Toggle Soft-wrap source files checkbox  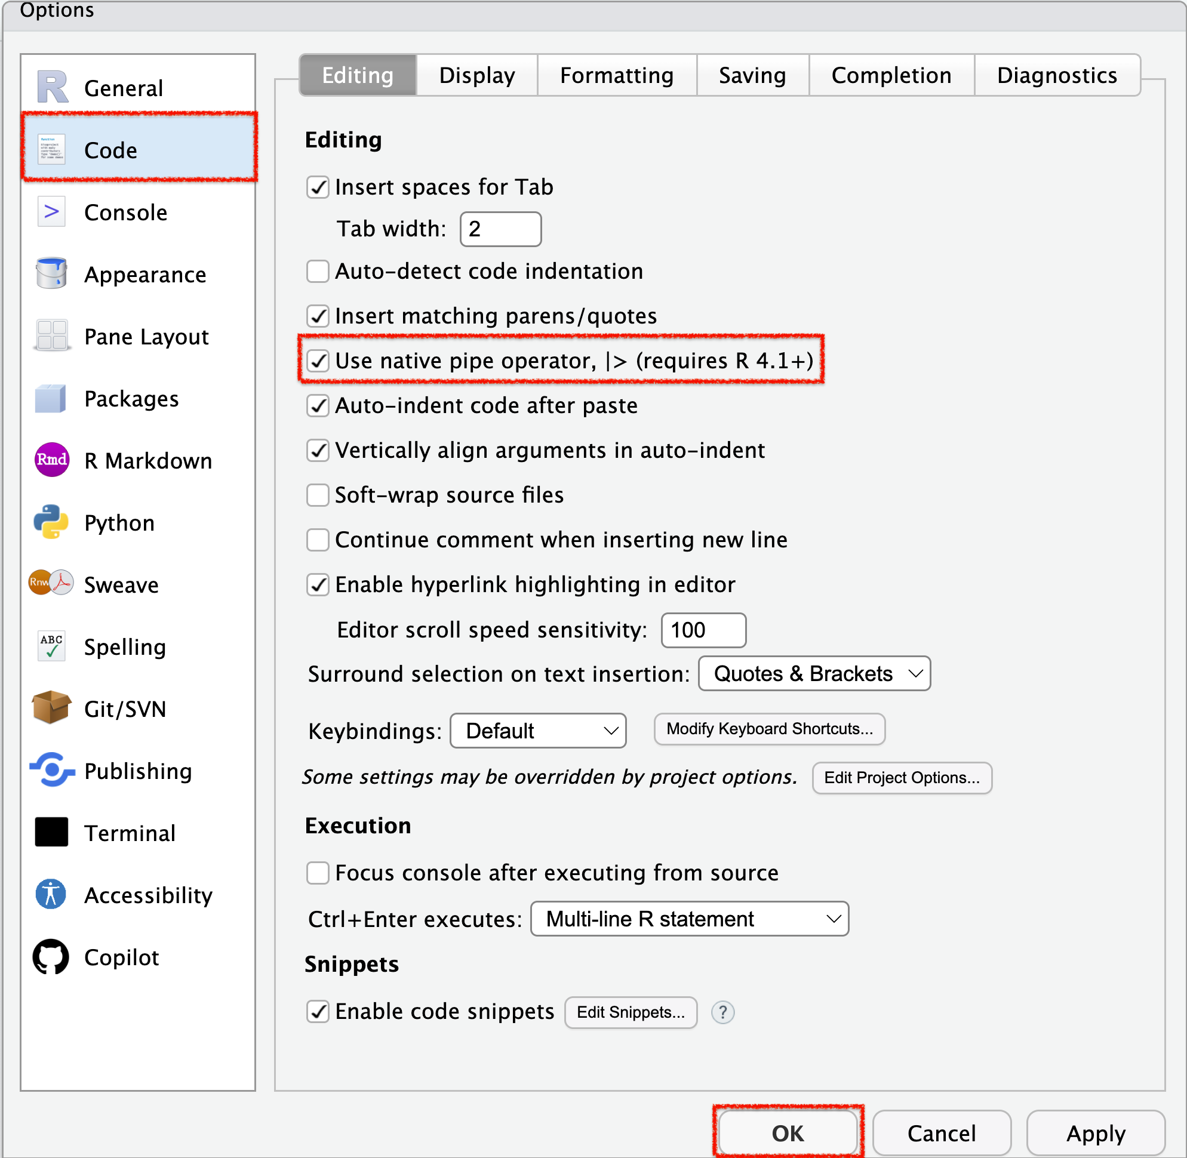(x=318, y=495)
